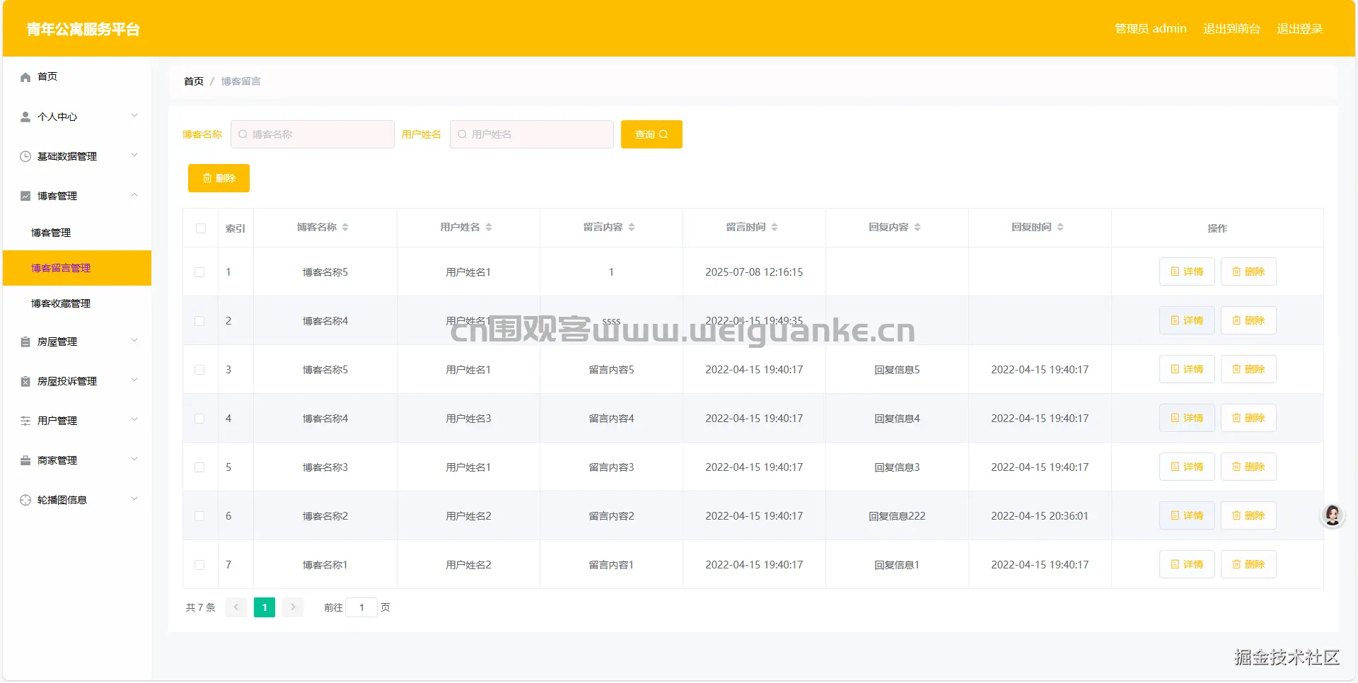
Task: Sort the table by 回复时间 column
Action: (x=1060, y=227)
